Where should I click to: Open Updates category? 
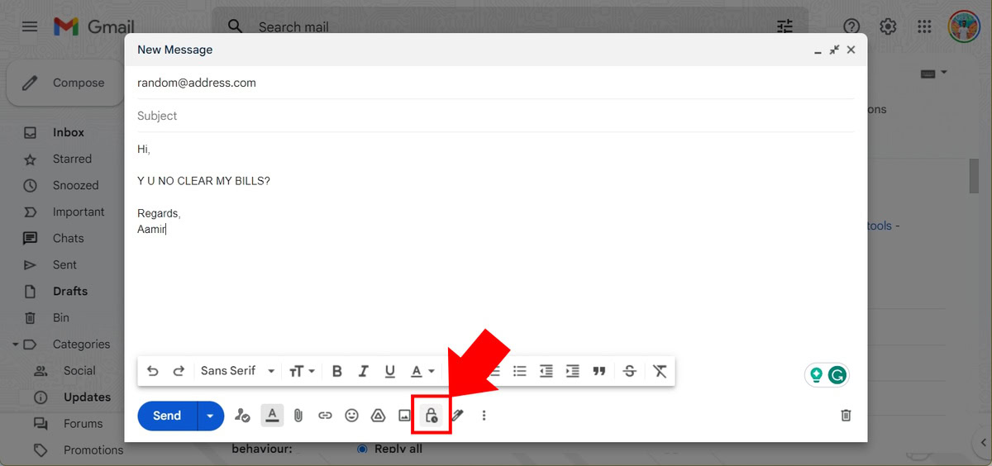tap(87, 397)
